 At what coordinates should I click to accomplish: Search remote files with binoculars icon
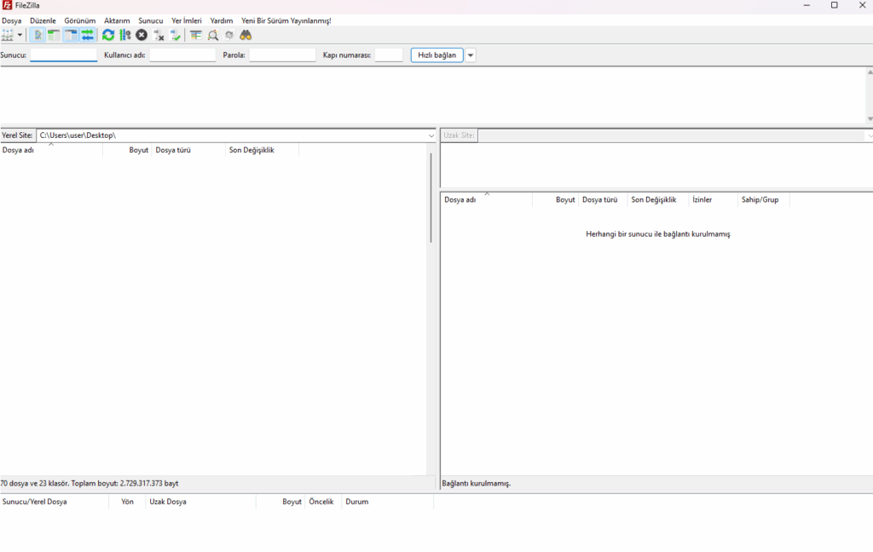pos(246,36)
